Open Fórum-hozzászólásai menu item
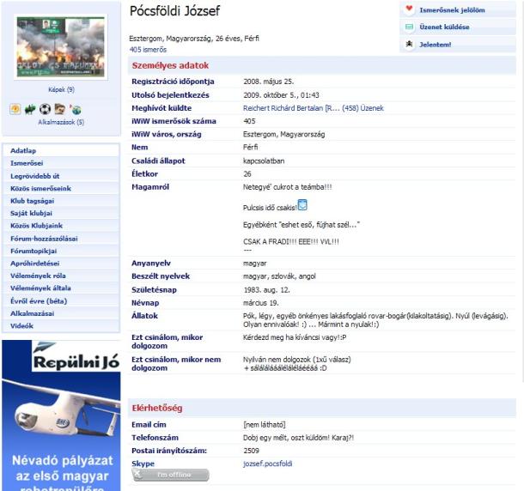The height and width of the screenshot is (491, 524). coord(61,239)
